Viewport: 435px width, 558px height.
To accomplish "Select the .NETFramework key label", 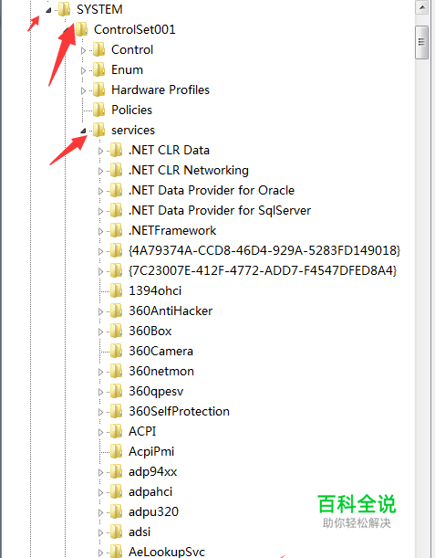I will (x=172, y=230).
